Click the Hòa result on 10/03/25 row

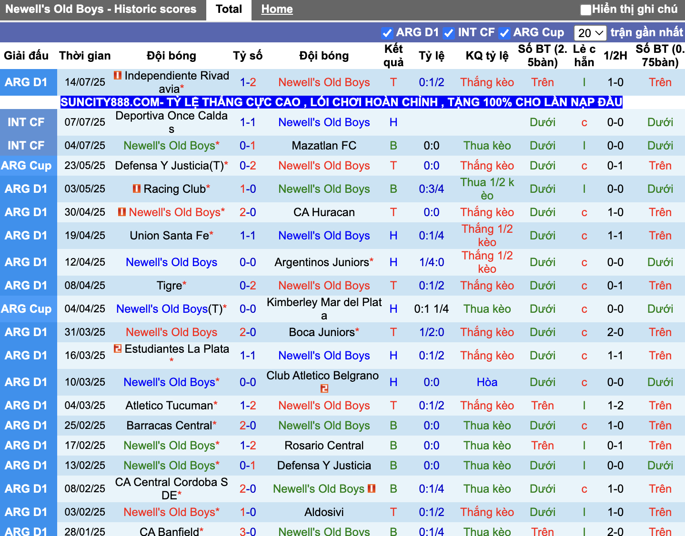(x=487, y=382)
